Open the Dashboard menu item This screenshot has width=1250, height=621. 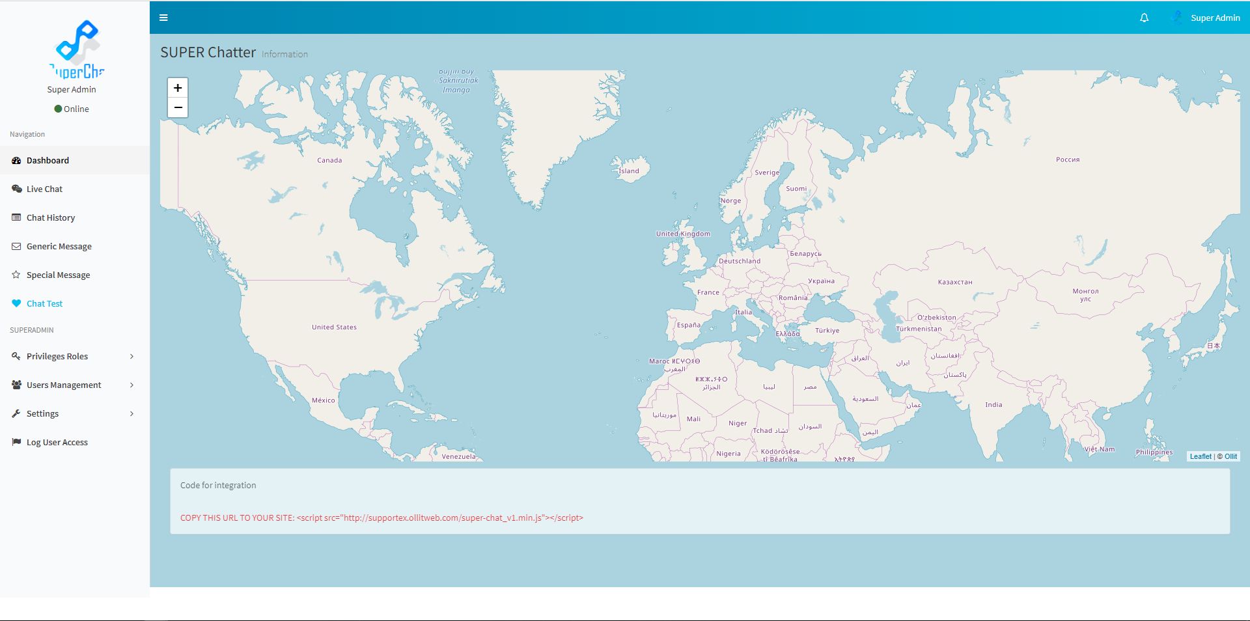(75, 160)
